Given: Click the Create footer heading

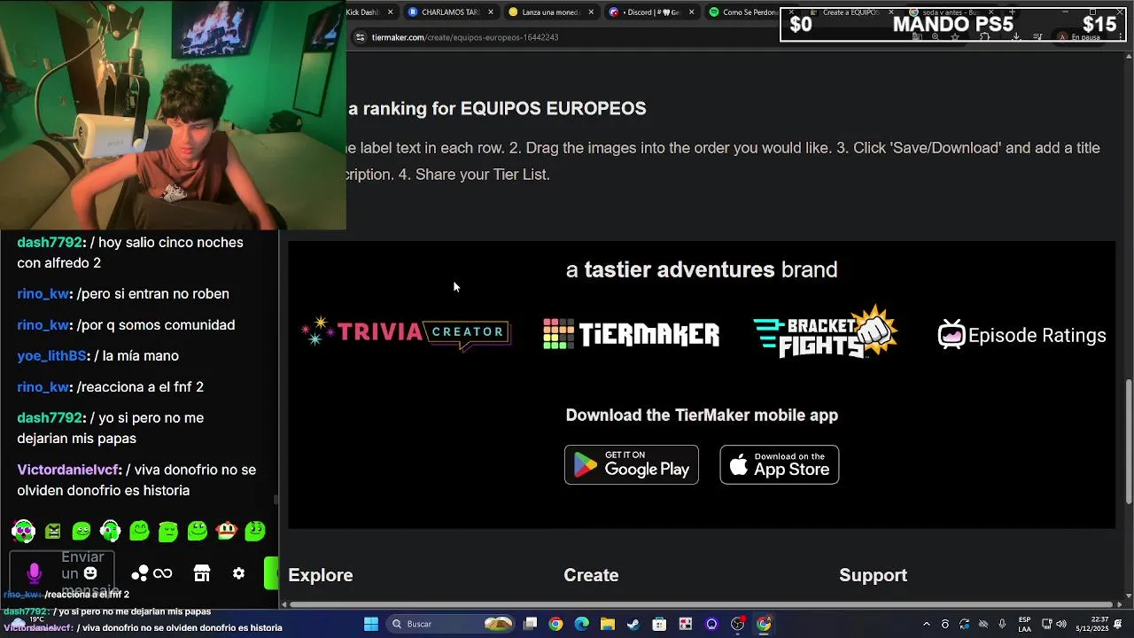Looking at the screenshot, I should point(591,575).
